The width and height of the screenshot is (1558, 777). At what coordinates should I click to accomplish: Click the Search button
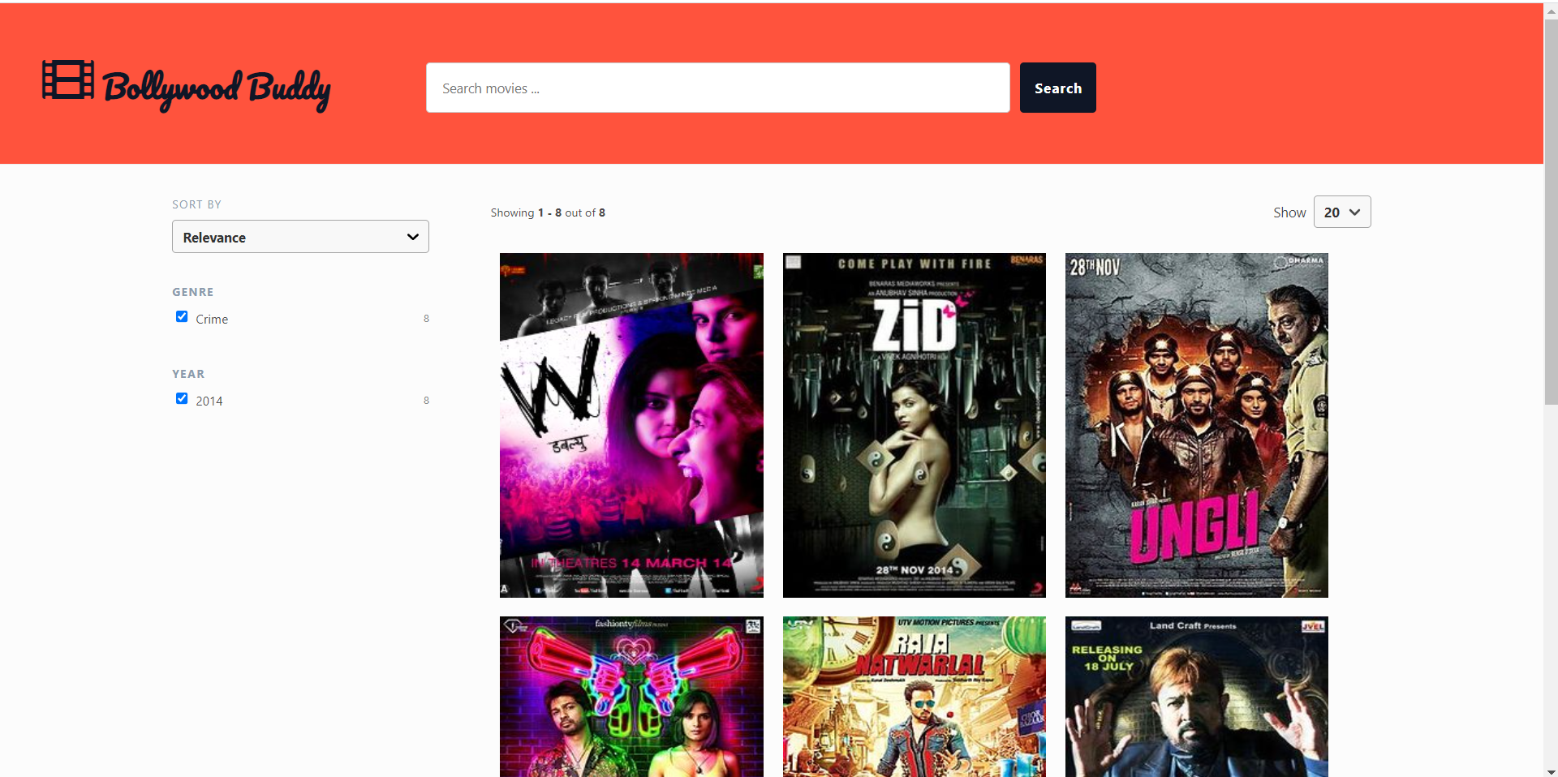(x=1057, y=88)
